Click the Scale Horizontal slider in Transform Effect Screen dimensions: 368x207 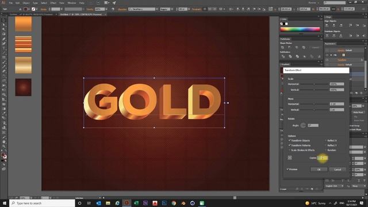315,84
